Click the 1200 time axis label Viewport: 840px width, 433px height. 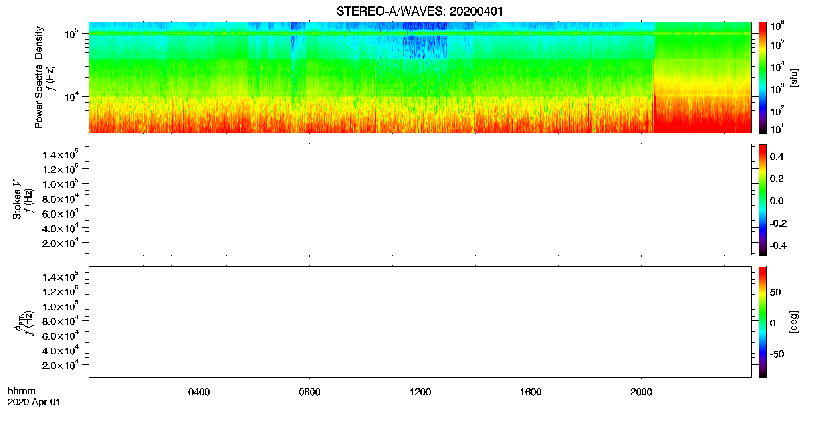420,392
